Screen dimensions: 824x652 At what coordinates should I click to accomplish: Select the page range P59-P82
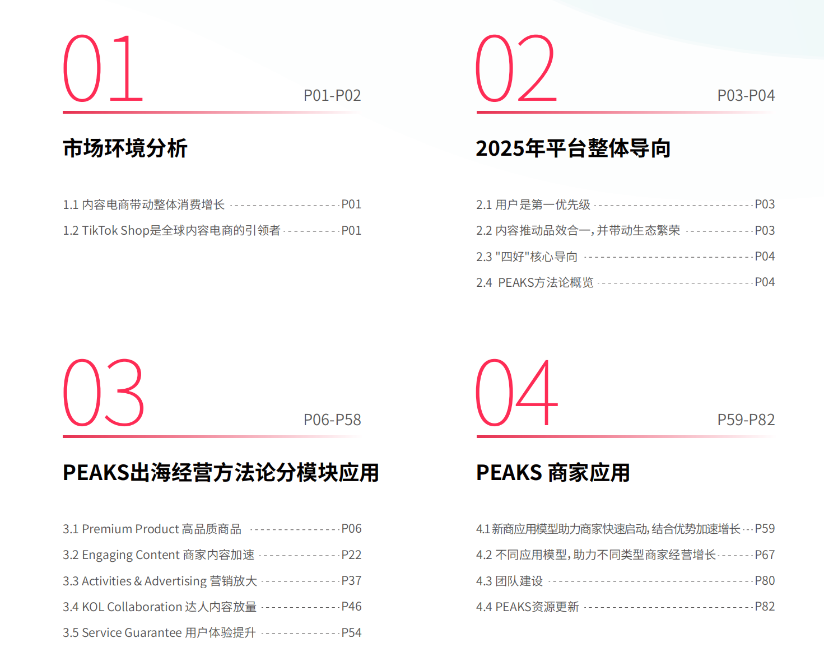pos(746,420)
